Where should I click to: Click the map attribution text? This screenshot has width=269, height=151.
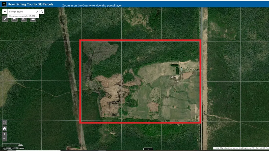click(x=241, y=148)
